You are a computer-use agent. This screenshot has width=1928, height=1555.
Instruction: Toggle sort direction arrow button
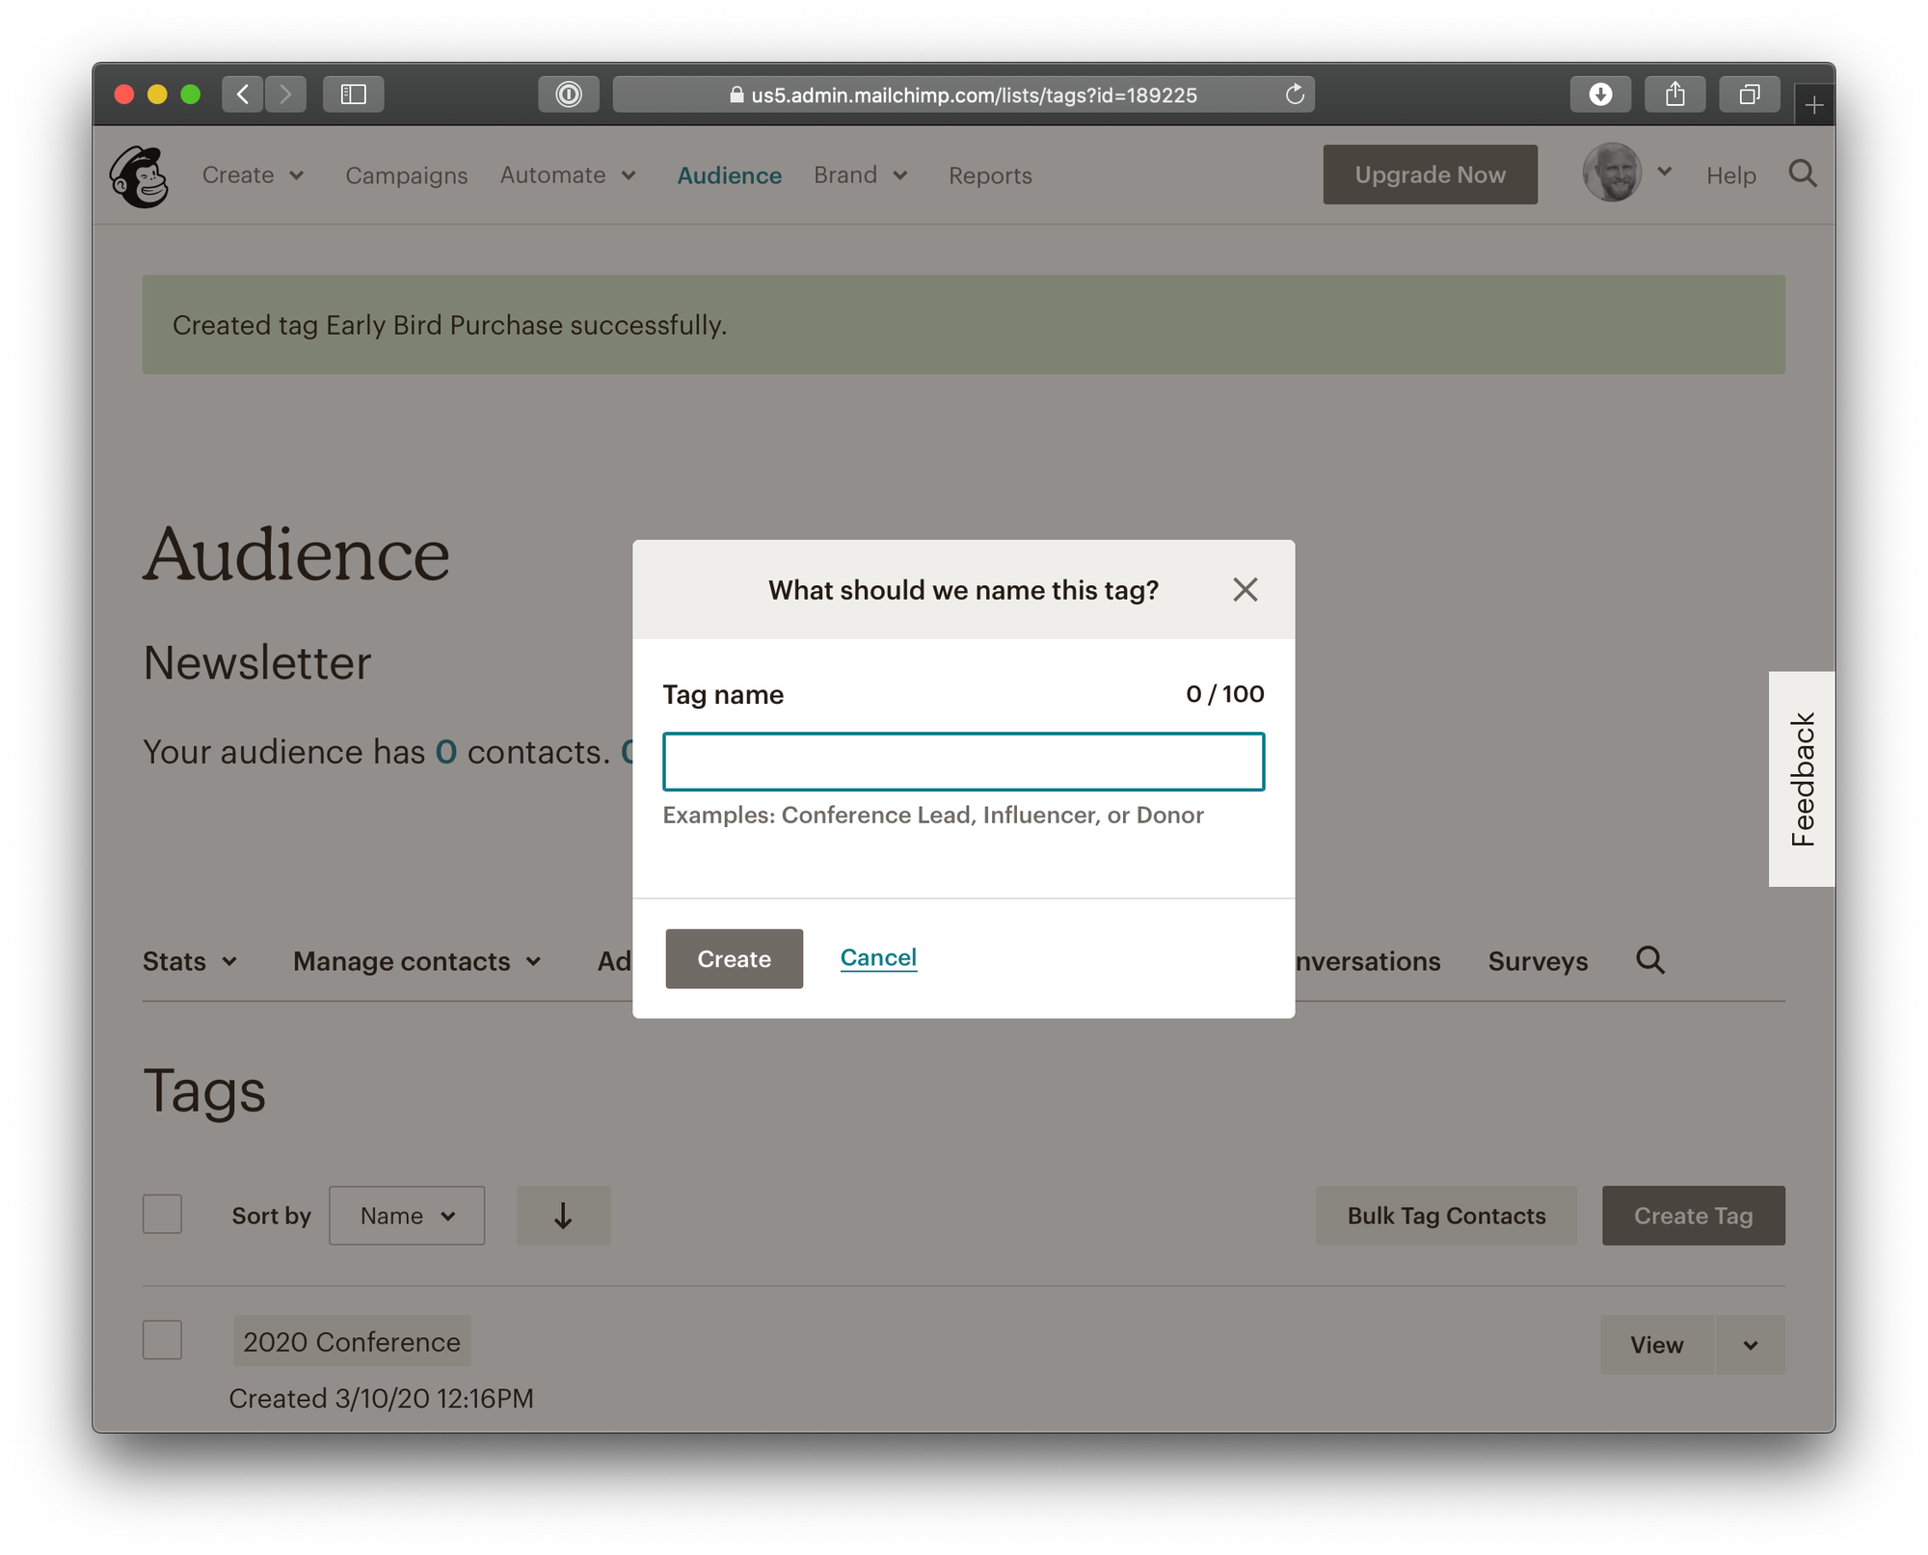[563, 1216]
